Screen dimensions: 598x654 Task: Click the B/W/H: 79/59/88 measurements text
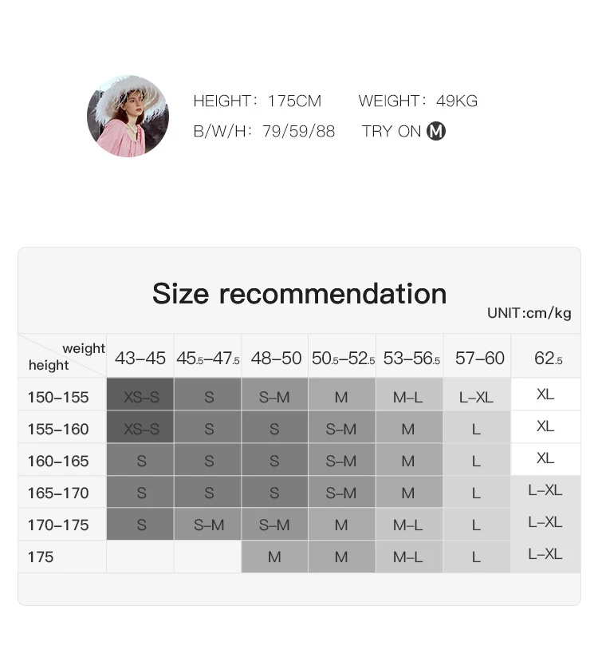click(265, 131)
